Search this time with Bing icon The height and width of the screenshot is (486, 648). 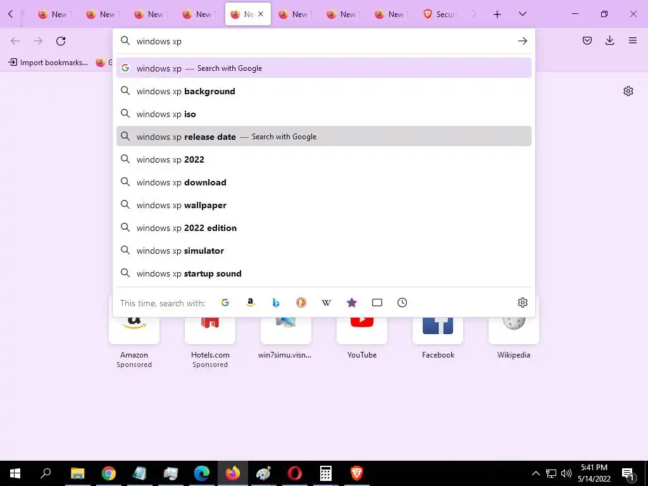click(276, 302)
